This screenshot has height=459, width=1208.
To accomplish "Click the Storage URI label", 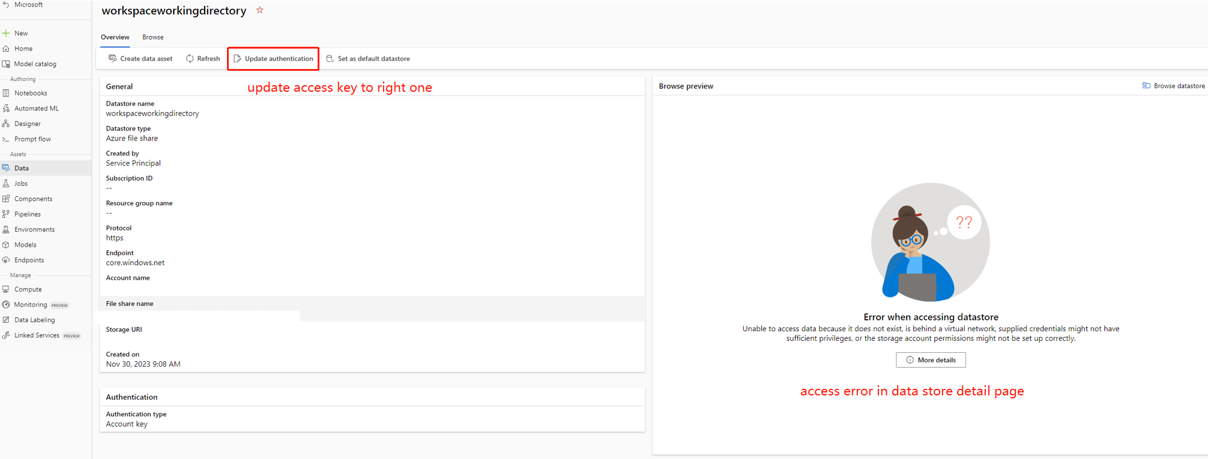I will coord(124,329).
